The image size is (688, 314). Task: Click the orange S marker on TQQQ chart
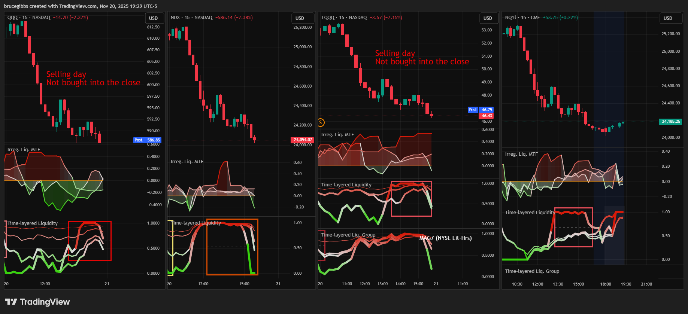point(321,122)
